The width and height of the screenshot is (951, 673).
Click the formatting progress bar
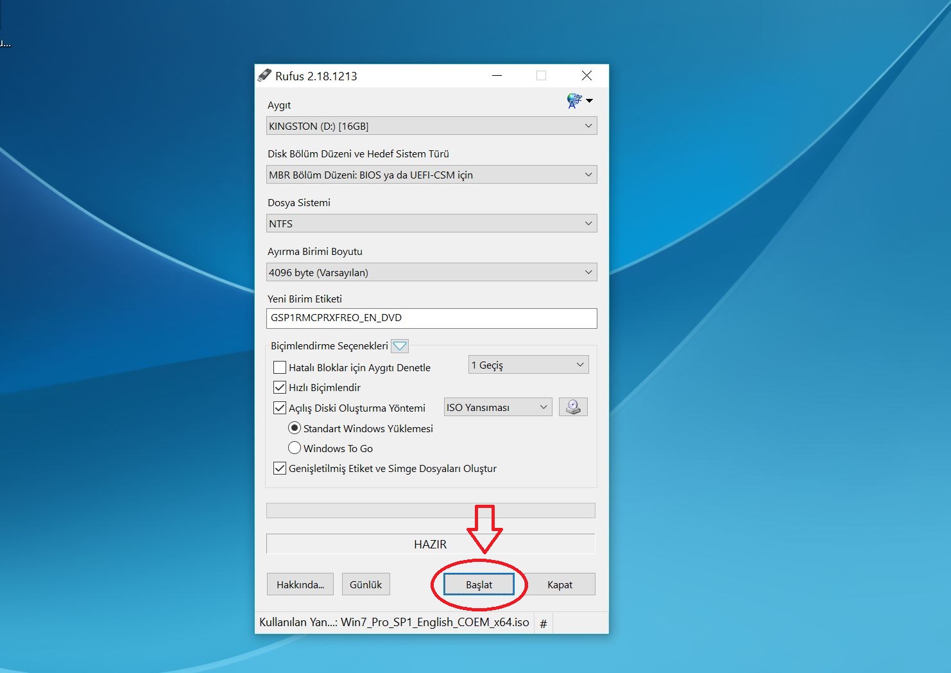point(431,511)
